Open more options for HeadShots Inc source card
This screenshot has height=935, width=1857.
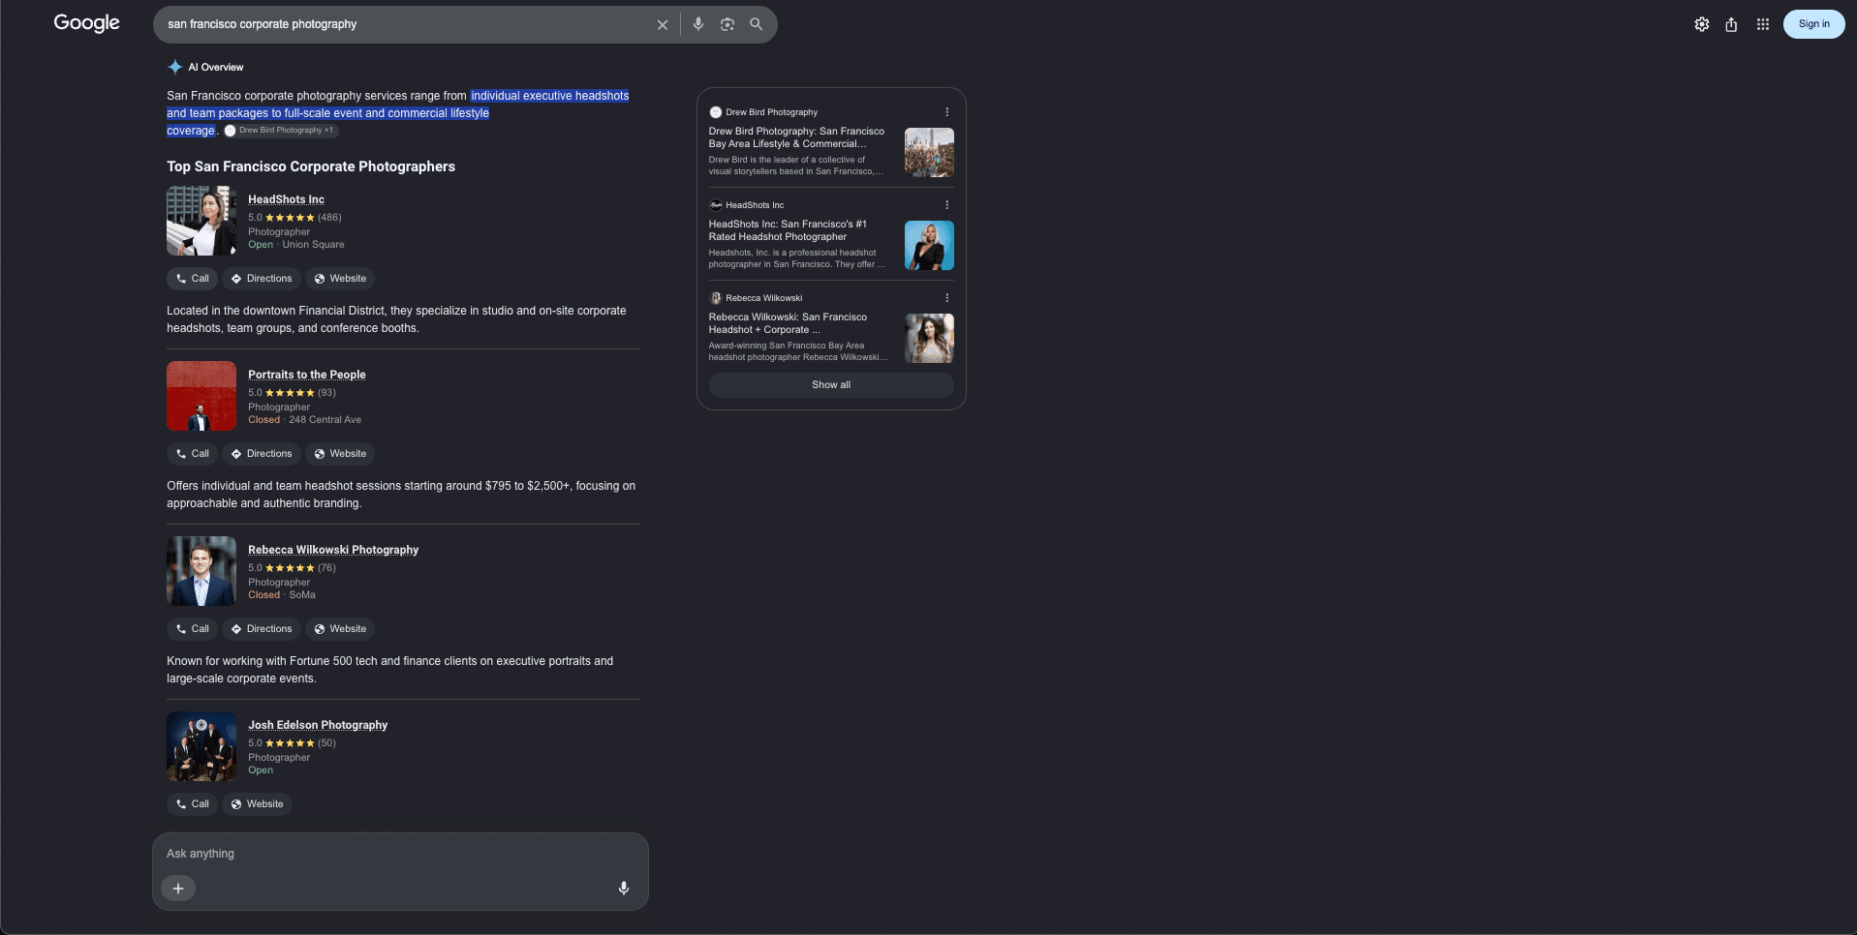947,205
